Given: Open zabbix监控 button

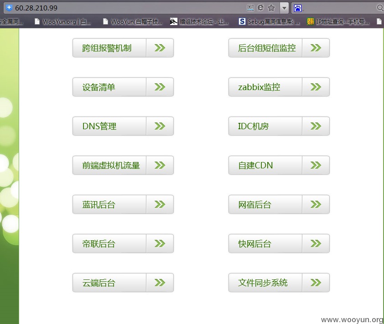Looking at the screenshot, I should (x=279, y=87).
